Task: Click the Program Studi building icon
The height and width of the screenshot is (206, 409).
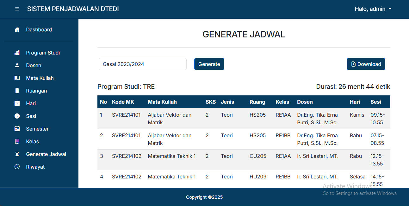Action: [x=17, y=53]
